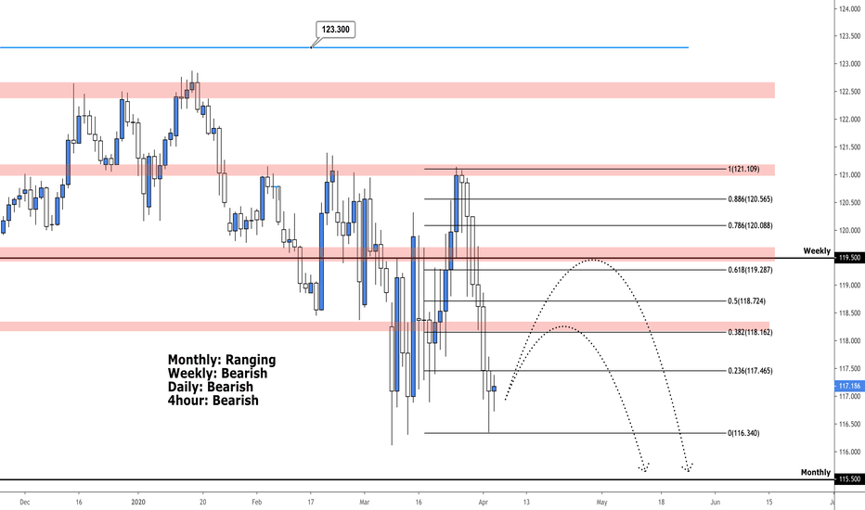The height and width of the screenshot is (510, 865).
Task: Select the '4hour: Bearish' text line
Action: pyautogui.click(x=213, y=401)
